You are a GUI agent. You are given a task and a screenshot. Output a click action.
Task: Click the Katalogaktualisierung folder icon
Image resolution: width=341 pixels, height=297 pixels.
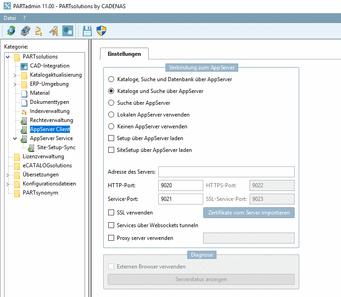coord(25,76)
